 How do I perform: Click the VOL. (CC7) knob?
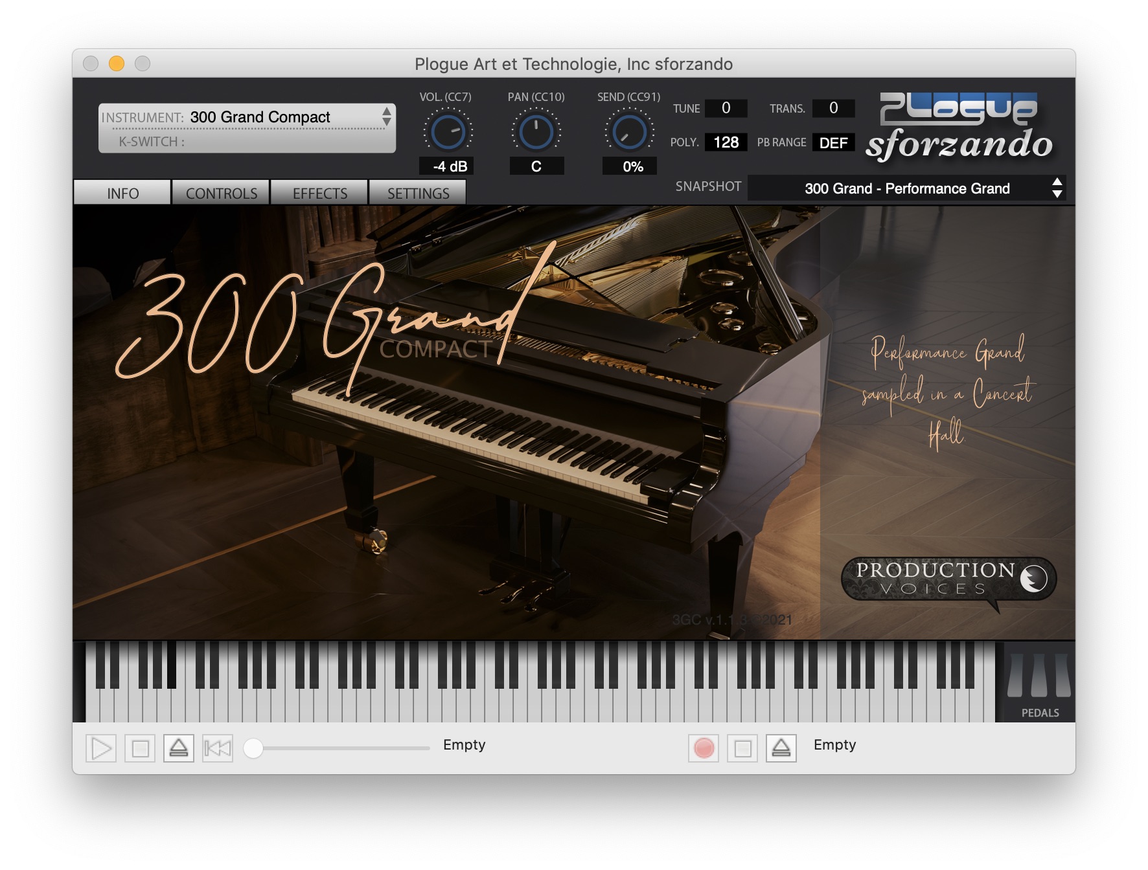click(x=448, y=131)
